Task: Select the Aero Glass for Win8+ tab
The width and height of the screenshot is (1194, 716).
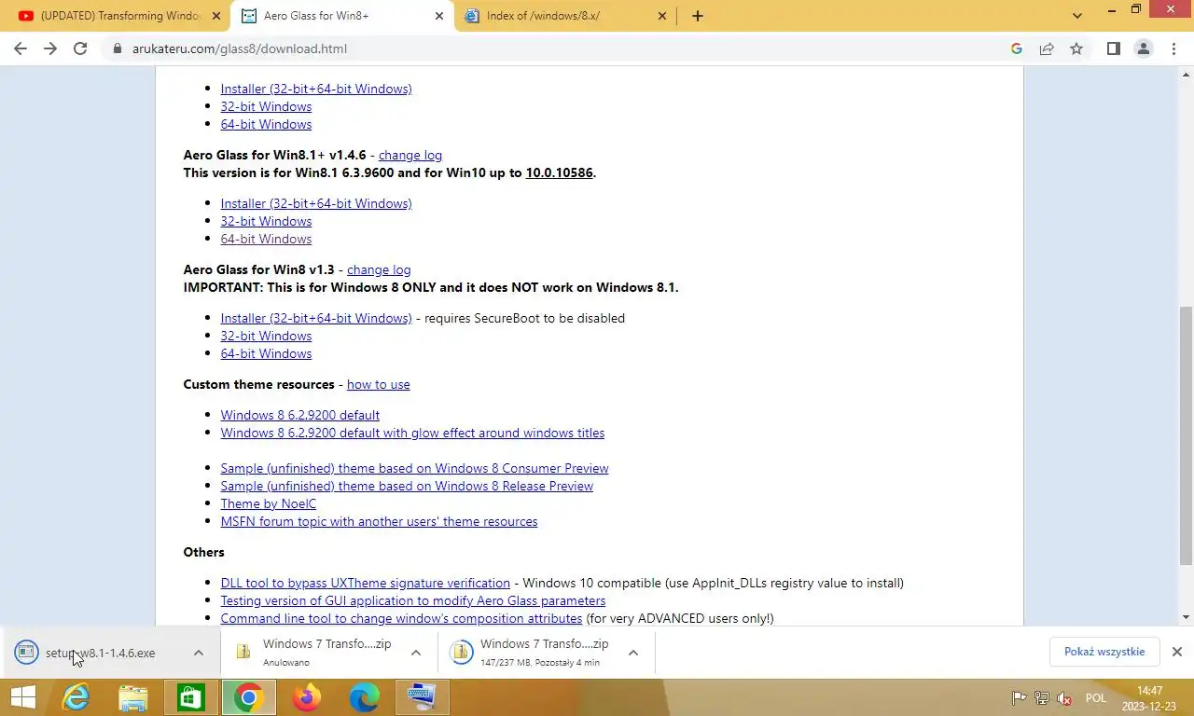Action: pos(342,16)
